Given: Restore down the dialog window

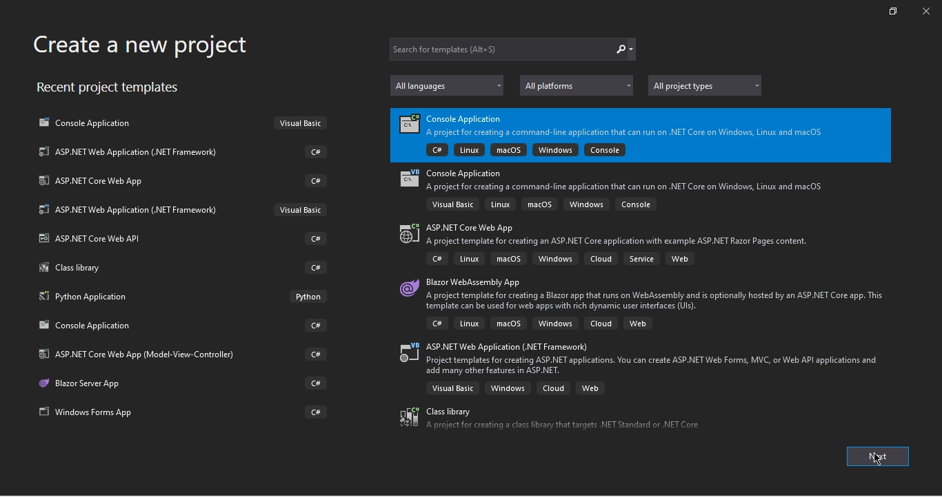Looking at the screenshot, I should [x=893, y=12].
